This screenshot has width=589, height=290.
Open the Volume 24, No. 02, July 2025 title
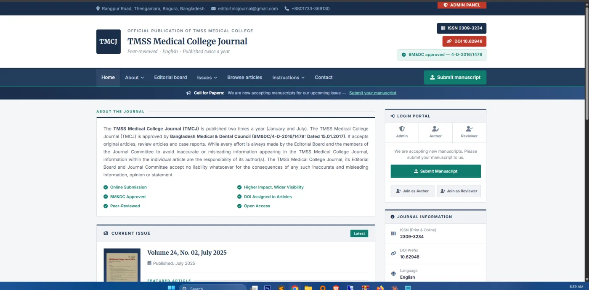187,253
